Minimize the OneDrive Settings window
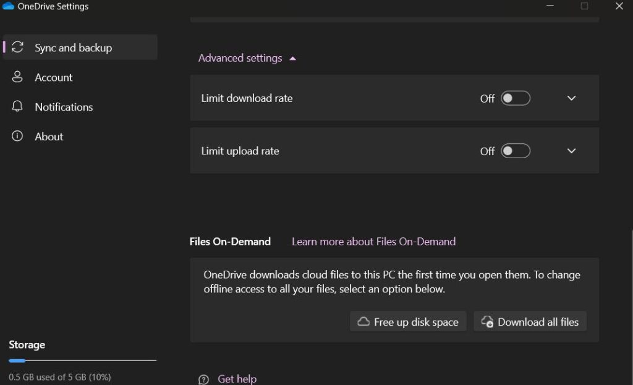Image resolution: width=633 pixels, height=385 pixels. click(550, 6)
